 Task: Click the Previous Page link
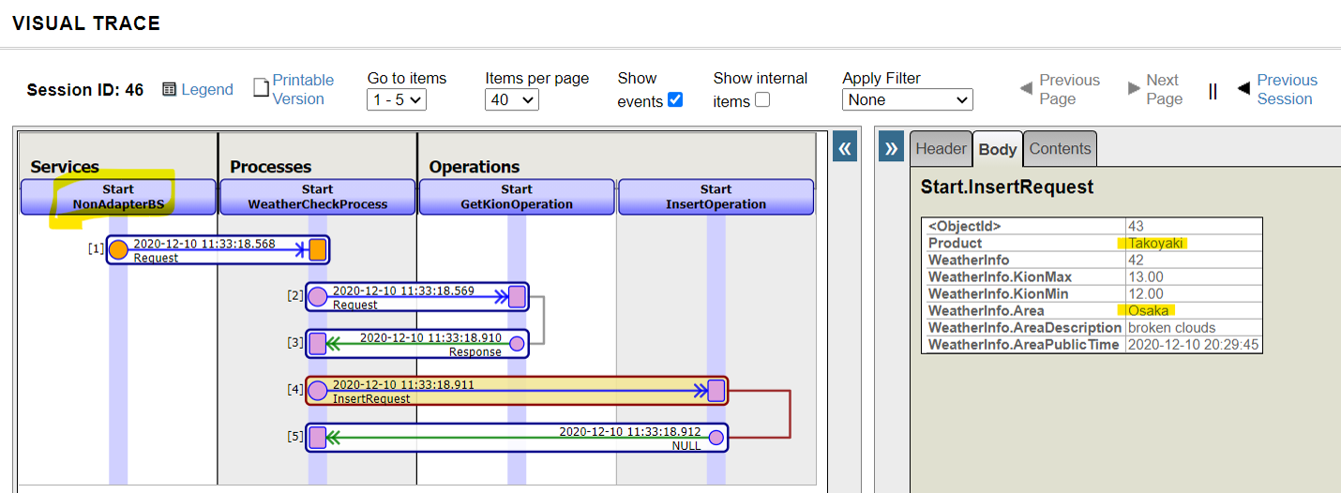1069,90
